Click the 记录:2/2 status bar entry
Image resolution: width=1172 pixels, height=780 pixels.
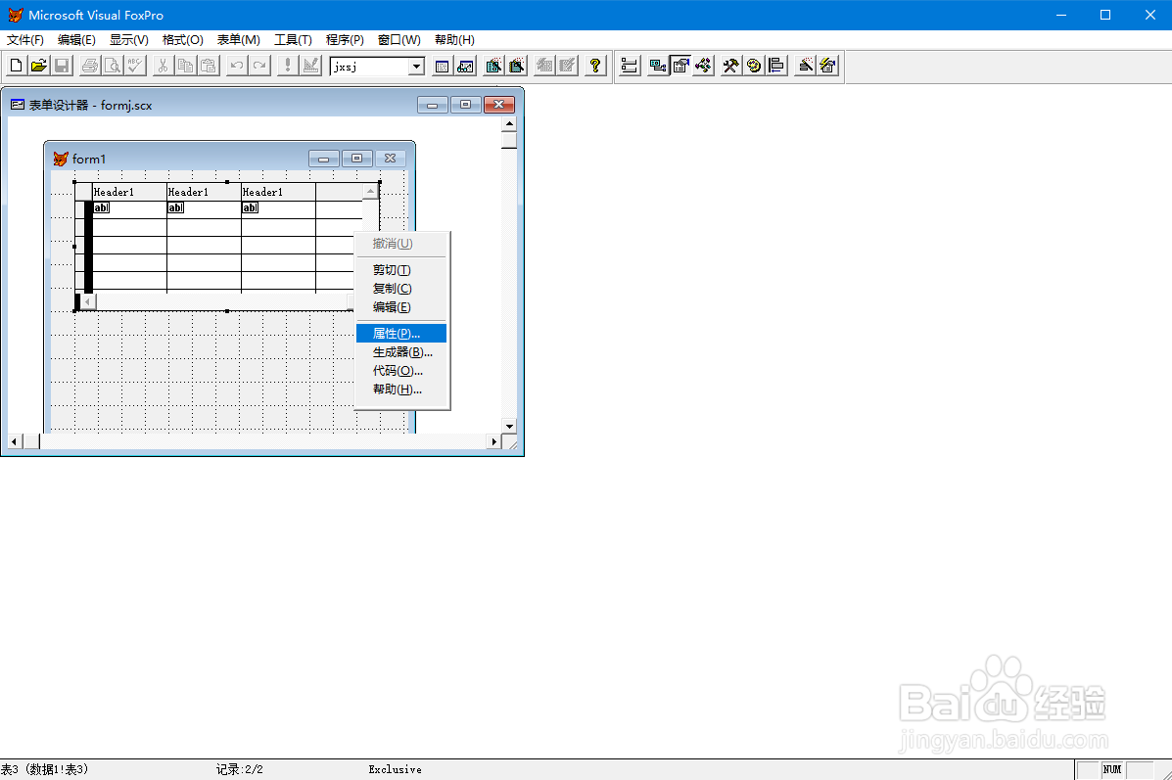pos(239,769)
